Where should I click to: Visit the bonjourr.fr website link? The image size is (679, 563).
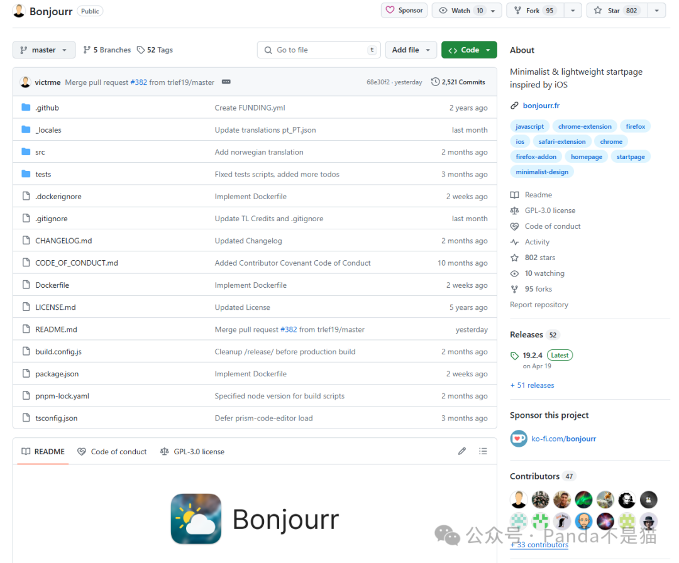541,106
